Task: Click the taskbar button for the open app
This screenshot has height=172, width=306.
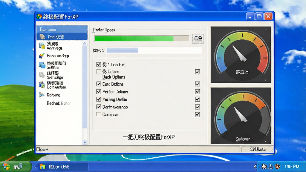Action: pos(63,167)
